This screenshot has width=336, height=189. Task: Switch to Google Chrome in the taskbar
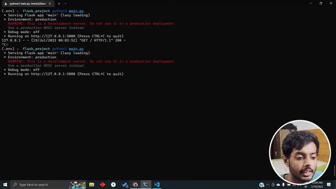[135, 184]
